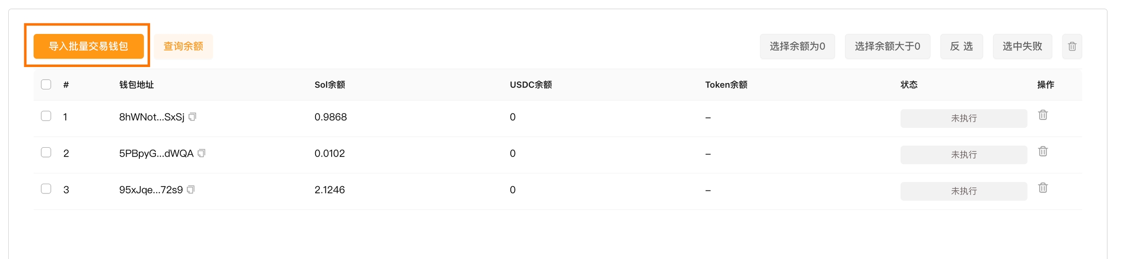Tick the checkbox for wallet row 3

(46, 189)
